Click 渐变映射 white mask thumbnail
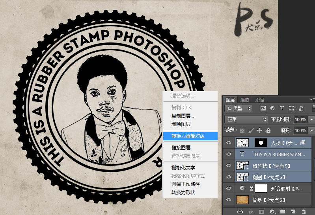315x215 pixels. point(261,188)
